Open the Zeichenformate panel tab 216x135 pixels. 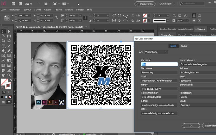(168, 29)
